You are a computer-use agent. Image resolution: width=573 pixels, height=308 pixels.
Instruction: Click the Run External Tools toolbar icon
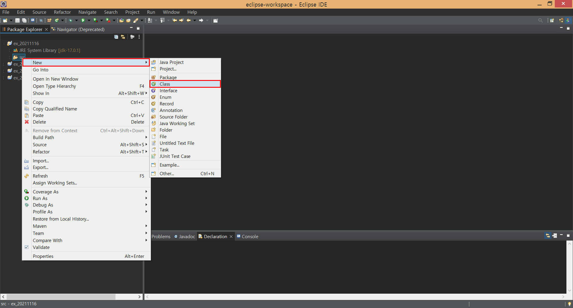(108, 20)
